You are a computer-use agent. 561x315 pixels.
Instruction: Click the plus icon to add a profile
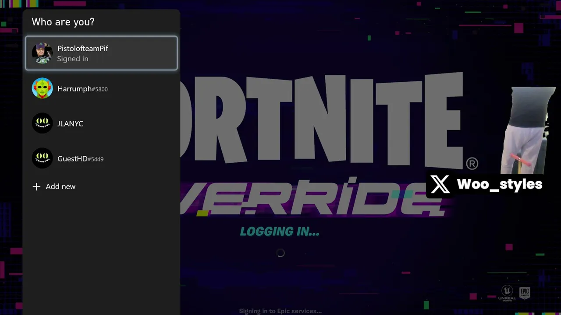(x=36, y=187)
